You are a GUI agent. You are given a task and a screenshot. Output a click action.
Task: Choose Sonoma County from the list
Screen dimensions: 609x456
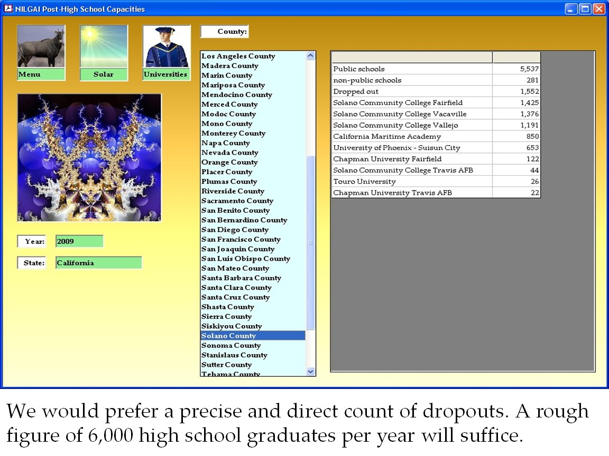tap(231, 346)
